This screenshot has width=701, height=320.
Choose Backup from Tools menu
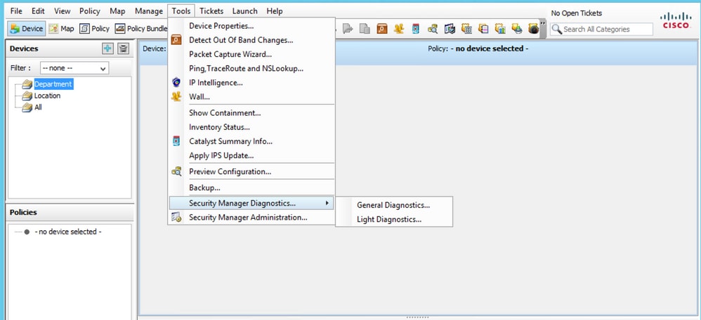(251, 187)
